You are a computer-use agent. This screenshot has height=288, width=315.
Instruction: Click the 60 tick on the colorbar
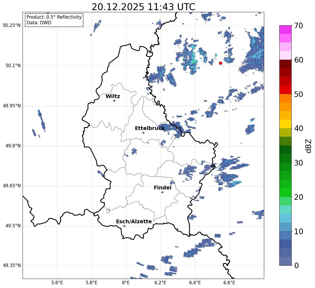pyautogui.click(x=299, y=60)
